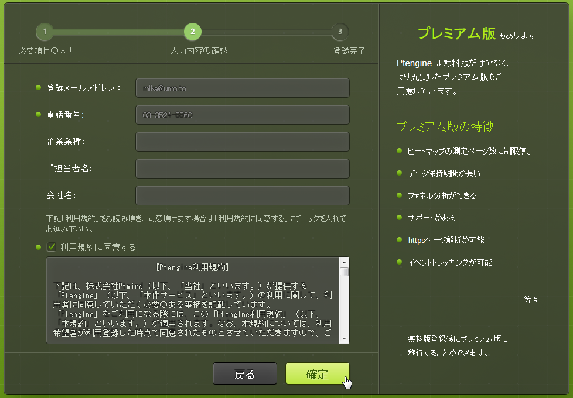Click the 登録完了 step label
This screenshot has height=398, width=573.
coord(349,51)
